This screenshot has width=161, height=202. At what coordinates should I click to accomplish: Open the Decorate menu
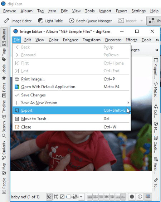(113, 40)
